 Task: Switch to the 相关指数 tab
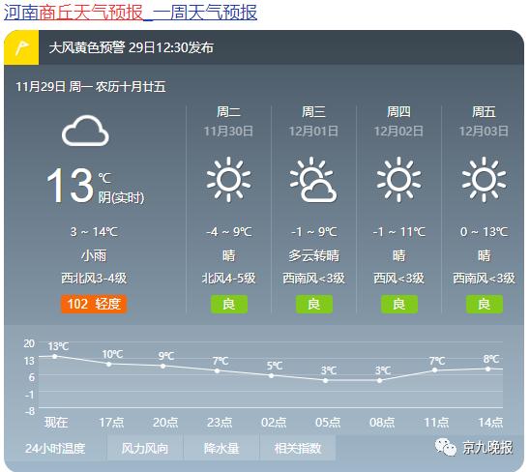click(x=298, y=448)
